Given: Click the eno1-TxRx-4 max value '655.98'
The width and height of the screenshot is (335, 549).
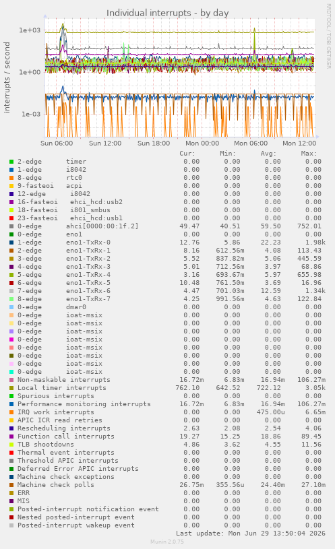Looking at the screenshot, I should [x=309, y=275].
